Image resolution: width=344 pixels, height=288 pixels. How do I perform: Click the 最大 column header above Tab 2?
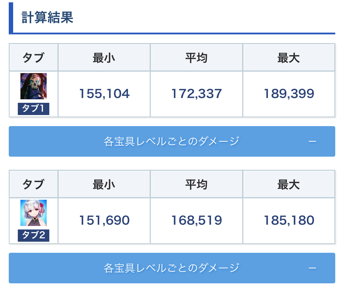coord(289,185)
